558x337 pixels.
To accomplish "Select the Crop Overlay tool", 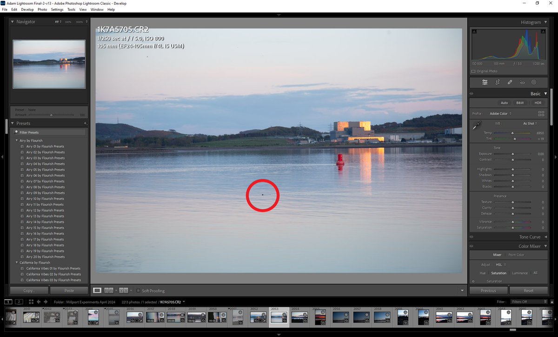I will [498, 82].
